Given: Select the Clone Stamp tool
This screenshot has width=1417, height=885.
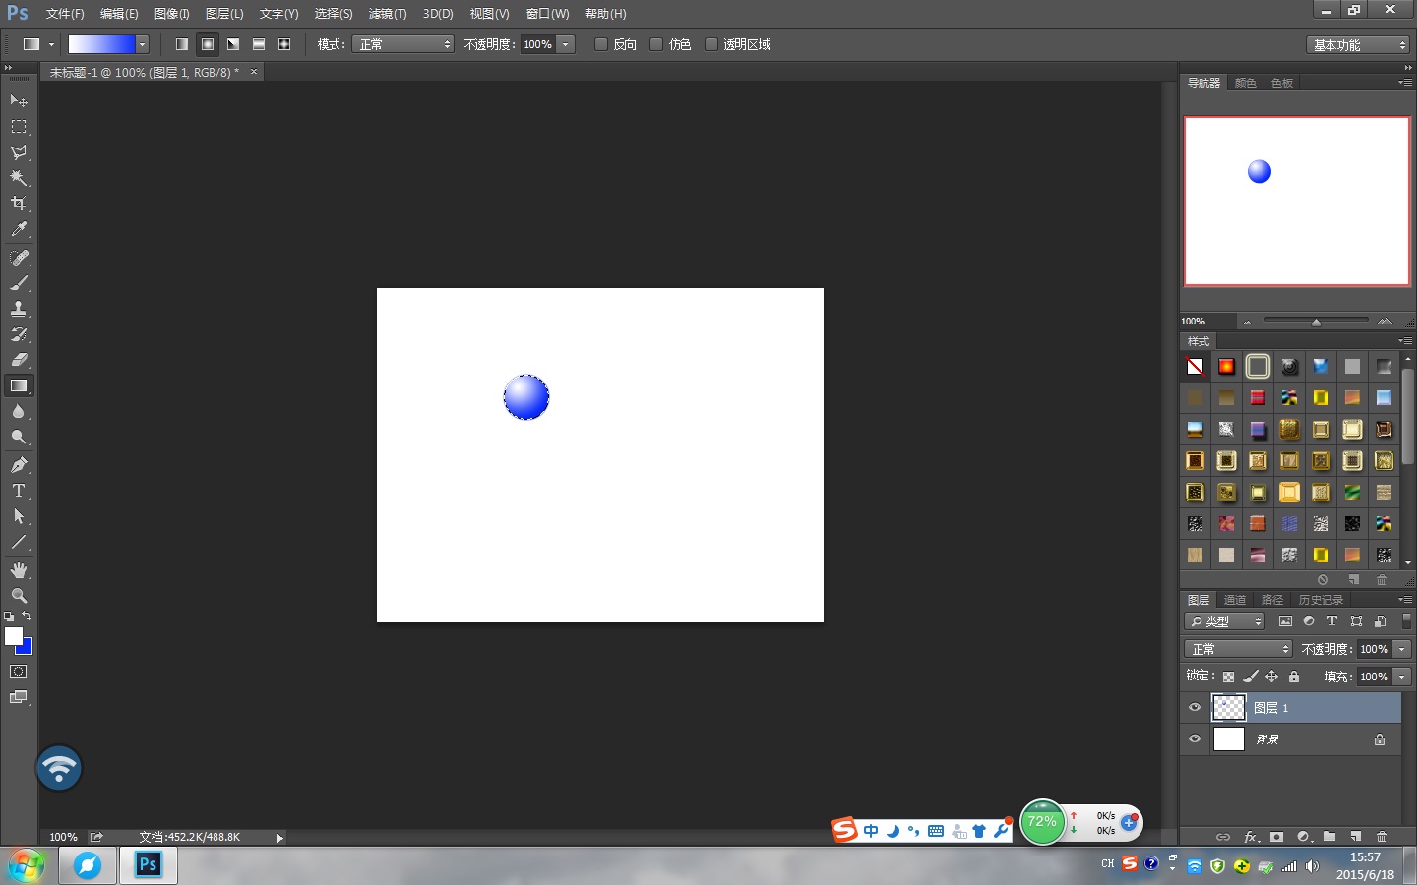Looking at the screenshot, I should [19, 309].
